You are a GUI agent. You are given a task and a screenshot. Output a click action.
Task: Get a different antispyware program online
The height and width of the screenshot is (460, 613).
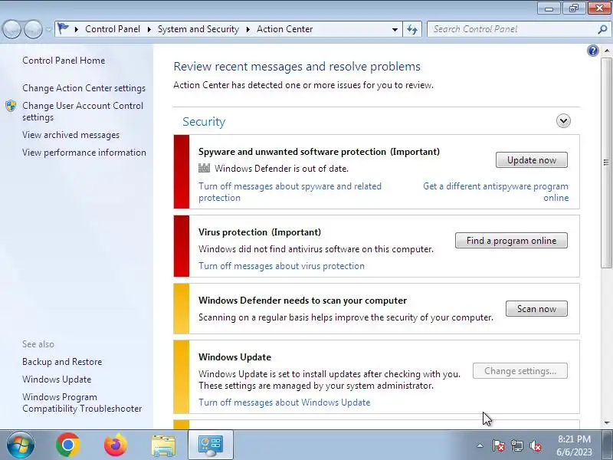496,192
